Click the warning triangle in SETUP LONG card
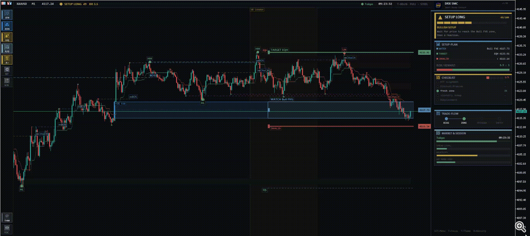Screen dimensions: 530x236 pos(440,17)
